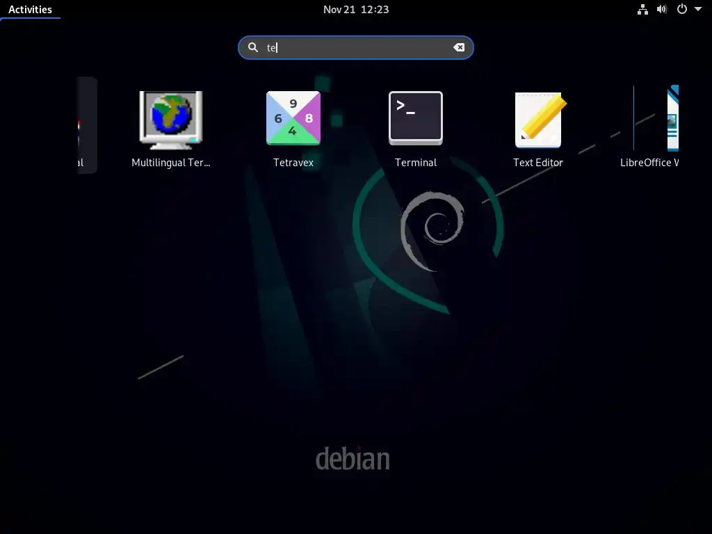Expand the system menu arrow
Viewport: 712px width, 534px height.
pyautogui.click(x=698, y=9)
